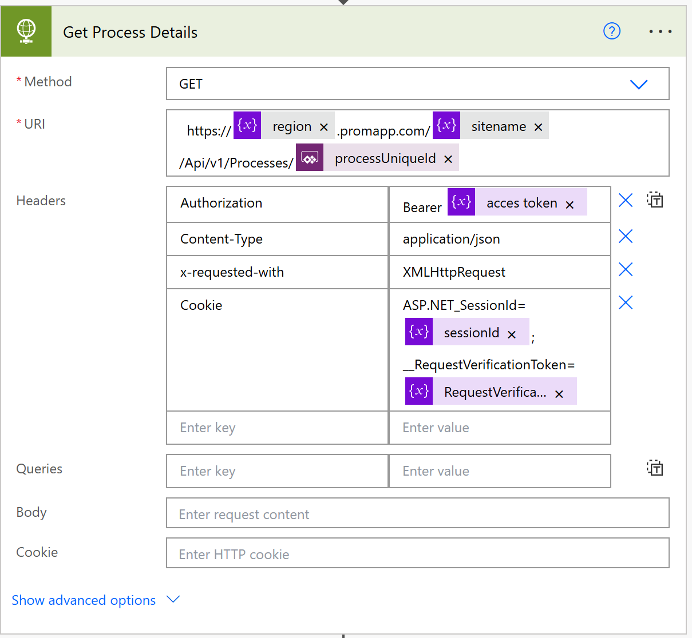Delete the Authorization header row
Screen dimensions: 692x638
[x=626, y=201]
